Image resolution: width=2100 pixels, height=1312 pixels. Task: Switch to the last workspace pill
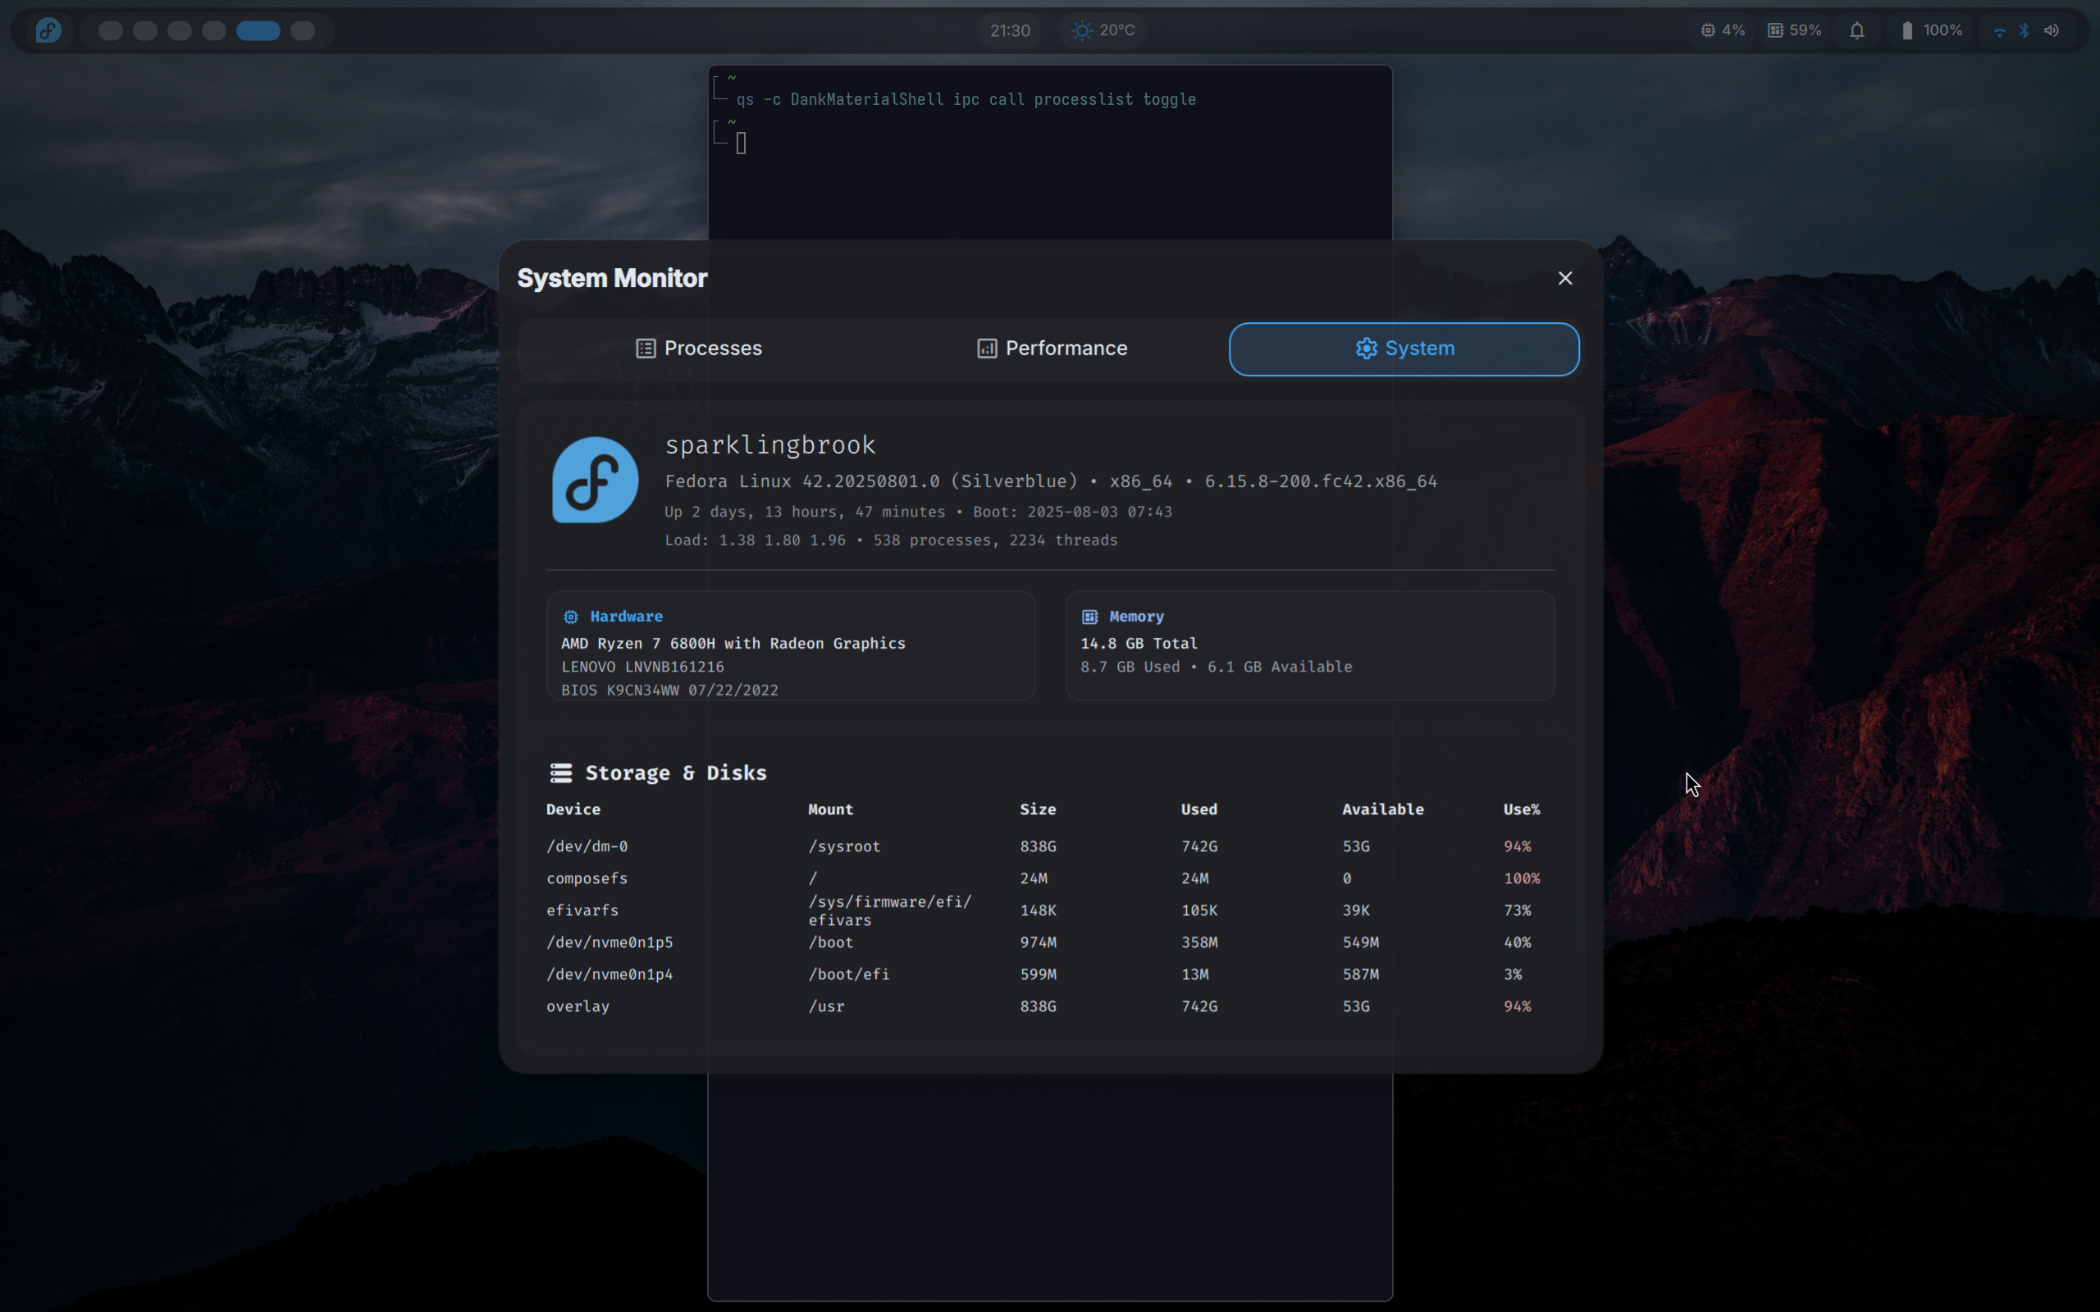point(302,30)
